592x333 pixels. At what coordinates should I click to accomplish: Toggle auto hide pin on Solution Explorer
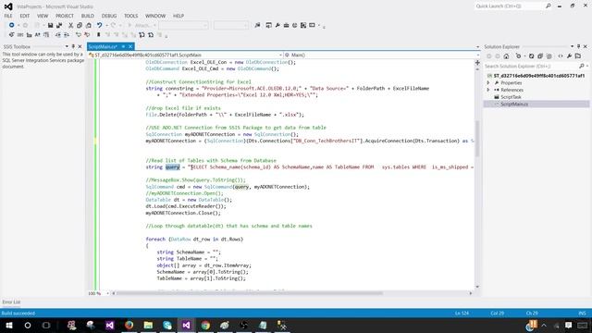tap(578, 46)
